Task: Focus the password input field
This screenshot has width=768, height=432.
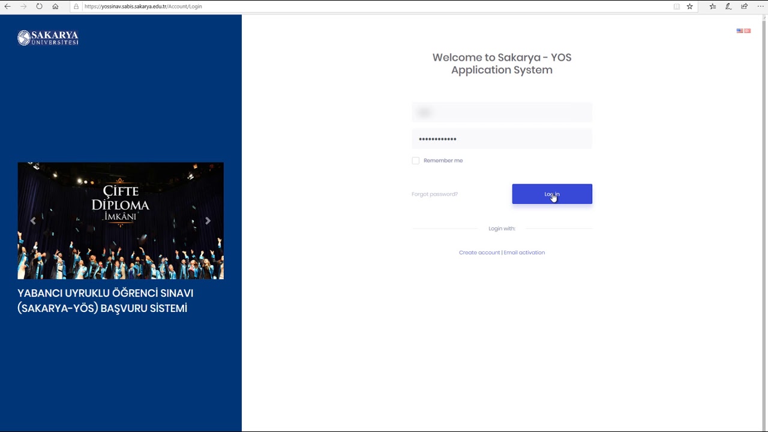Action: tap(502, 139)
